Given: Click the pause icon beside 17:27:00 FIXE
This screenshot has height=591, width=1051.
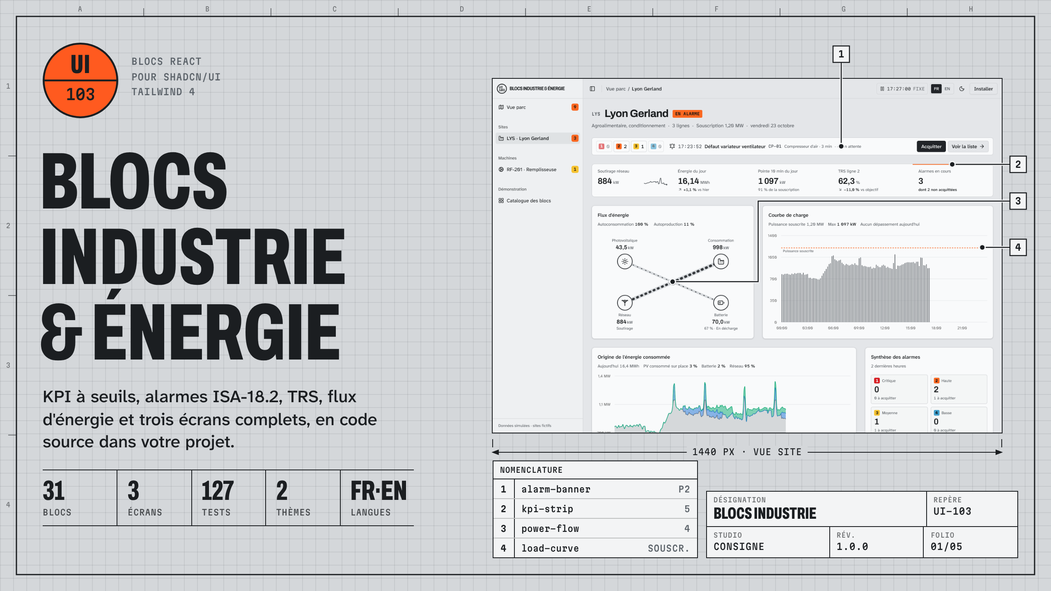Looking at the screenshot, I should click(x=882, y=89).
